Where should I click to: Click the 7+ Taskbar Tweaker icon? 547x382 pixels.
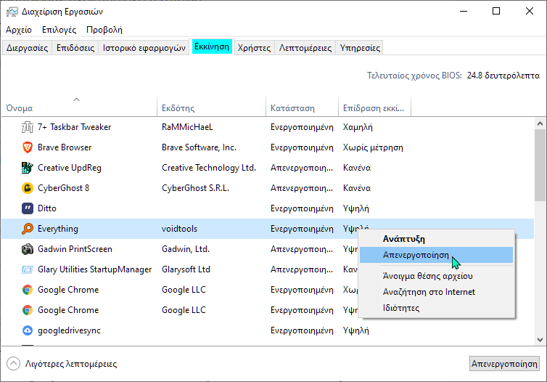(28, 127)
